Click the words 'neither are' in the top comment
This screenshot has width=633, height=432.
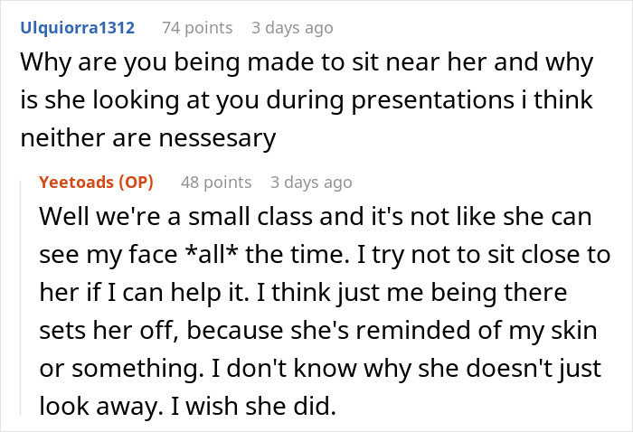point(87,138)
